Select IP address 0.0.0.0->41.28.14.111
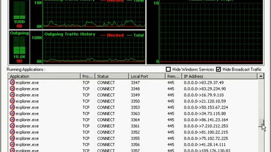The height and width of the screenshot is (152, 271). pos(205,144)
